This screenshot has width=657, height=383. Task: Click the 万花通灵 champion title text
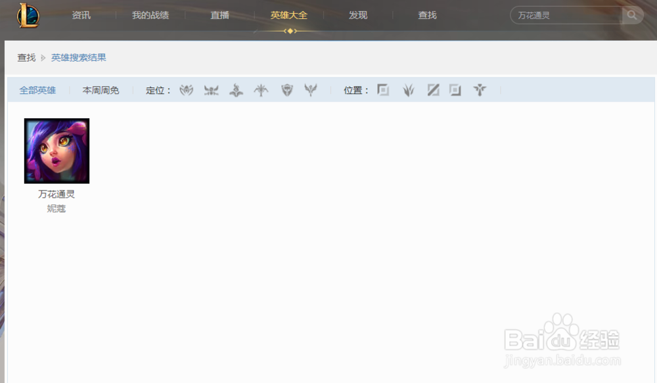coord(57,194)
